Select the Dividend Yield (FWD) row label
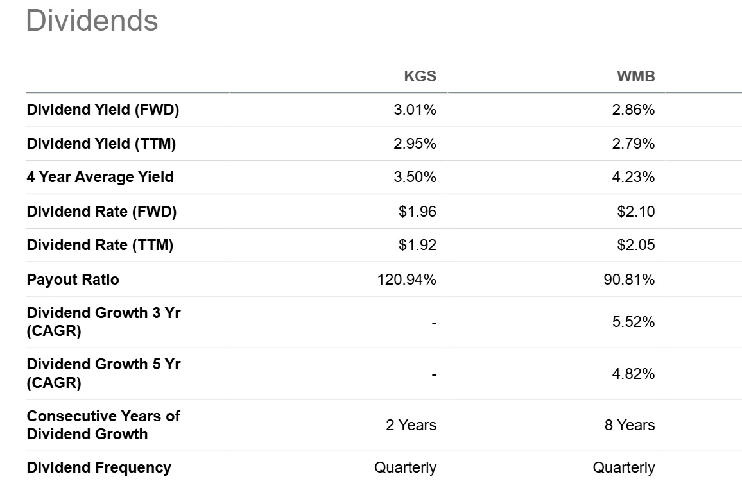 103,110
